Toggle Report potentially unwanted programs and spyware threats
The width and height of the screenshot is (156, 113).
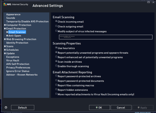pyautogui.click(x=56, y=52)
